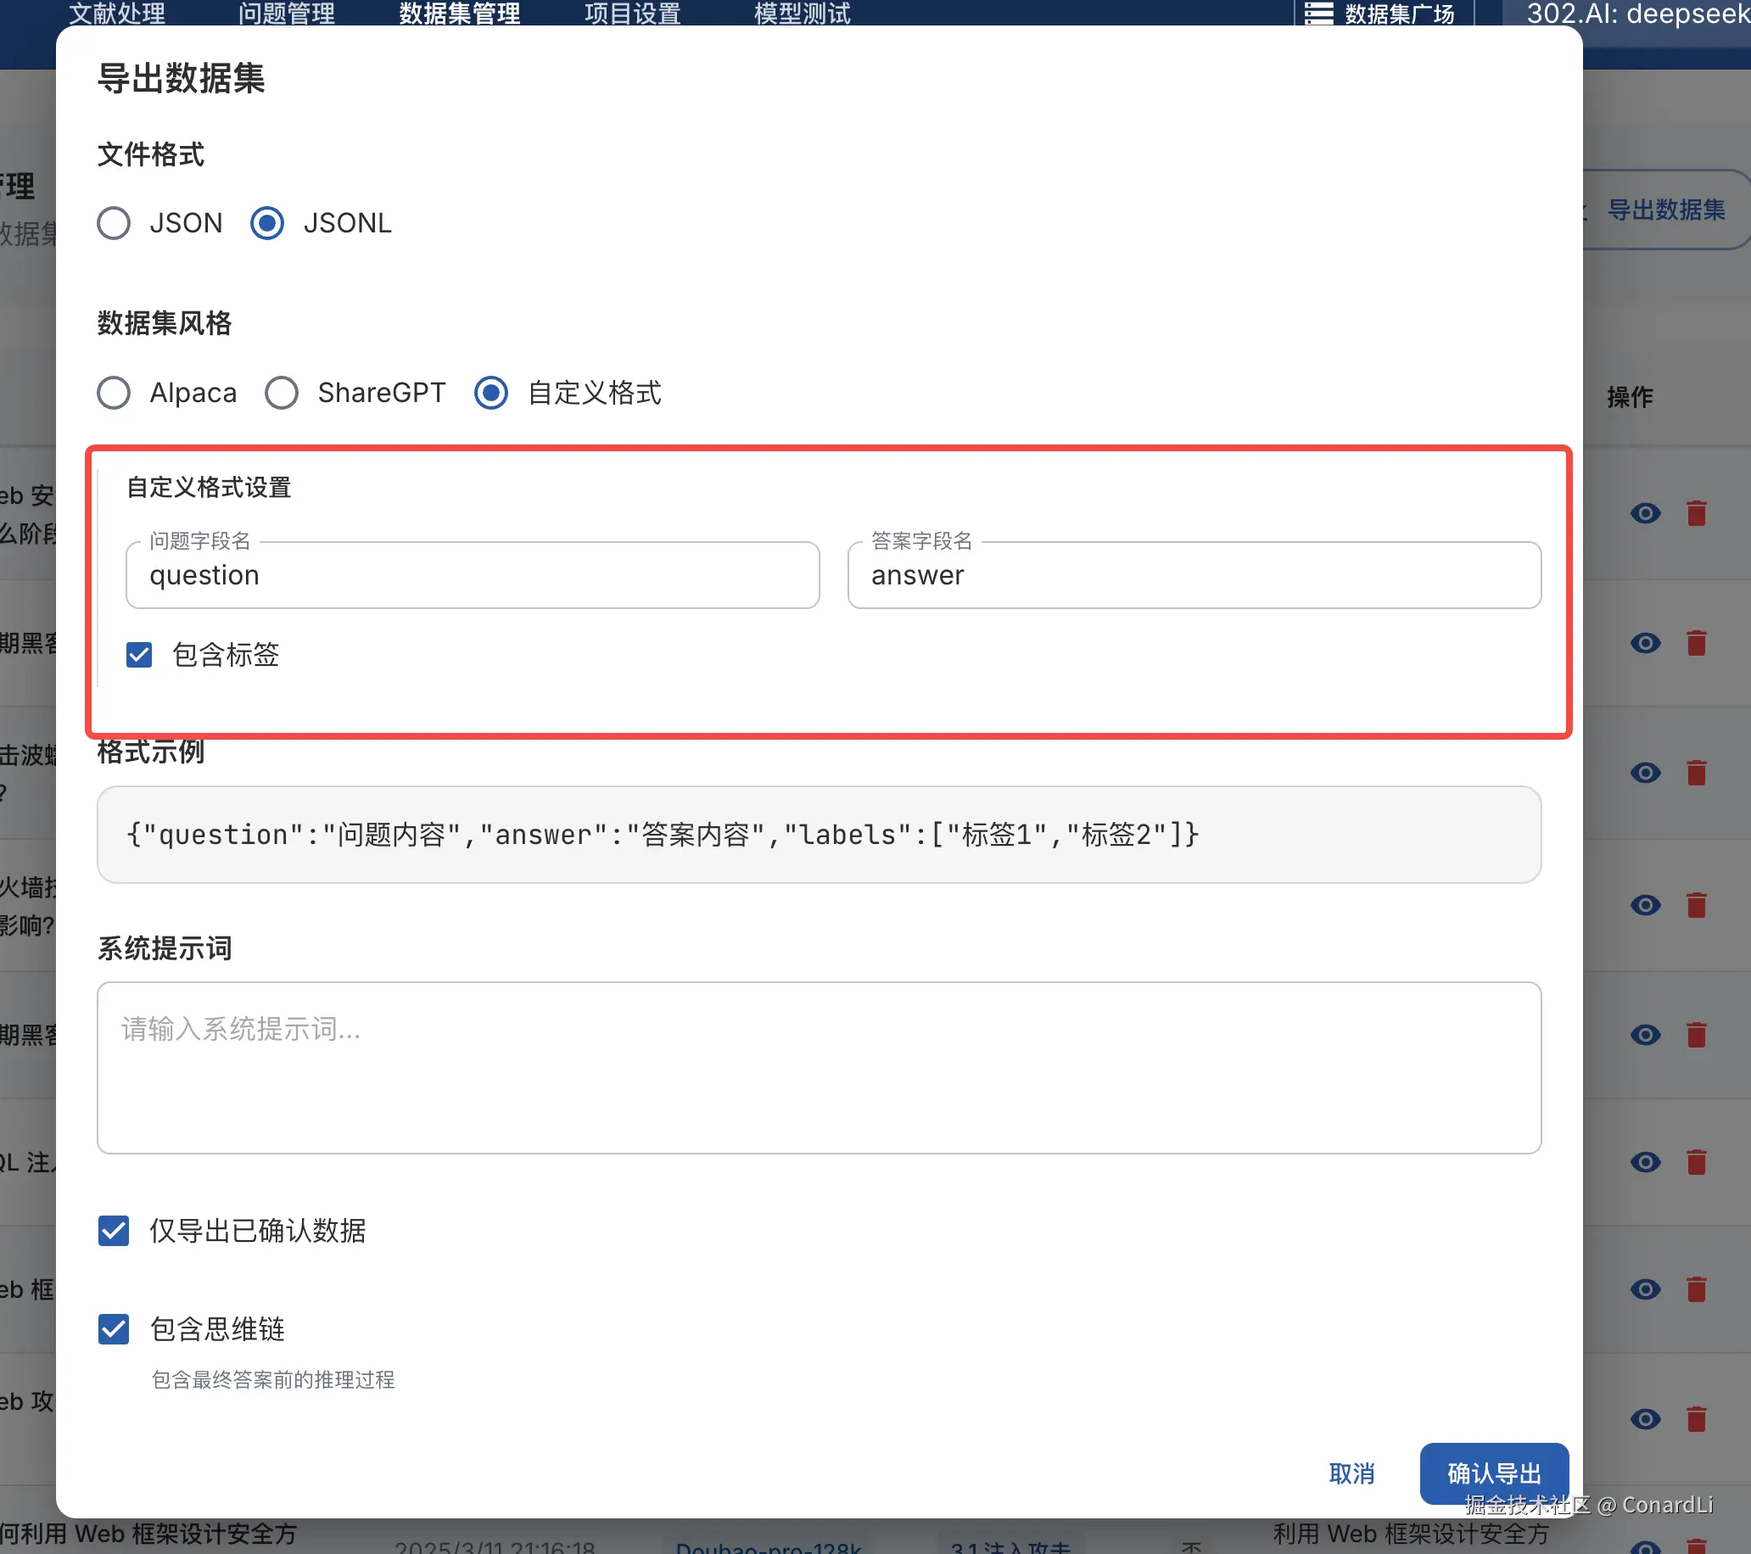This screenshot has width=1751, height=1554.
Task: Uncheck the 包含标签 checkbox
Action: [x=140, y=655]
